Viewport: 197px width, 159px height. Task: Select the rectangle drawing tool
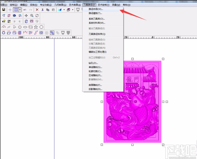coord(31,27)
